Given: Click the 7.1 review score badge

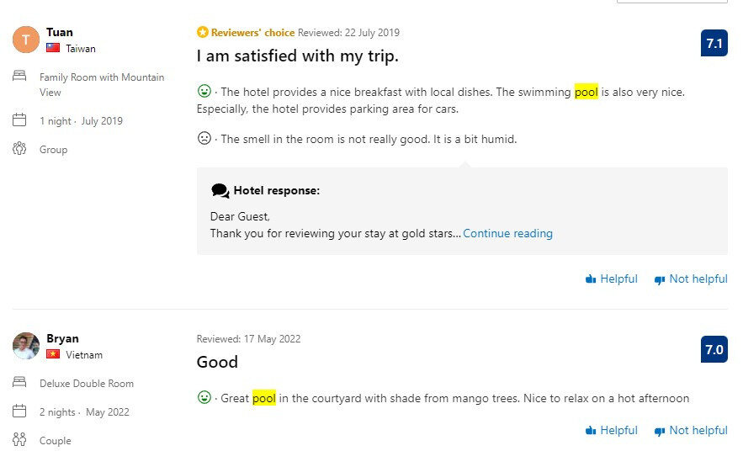Looking at the screenshot, I should 714,43.
